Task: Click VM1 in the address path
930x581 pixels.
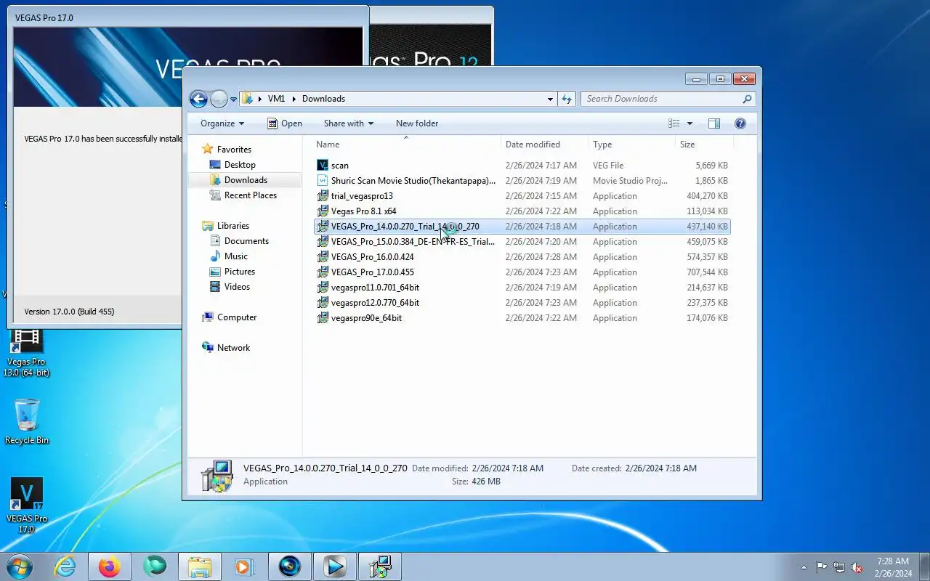Action: coord(276,99)
